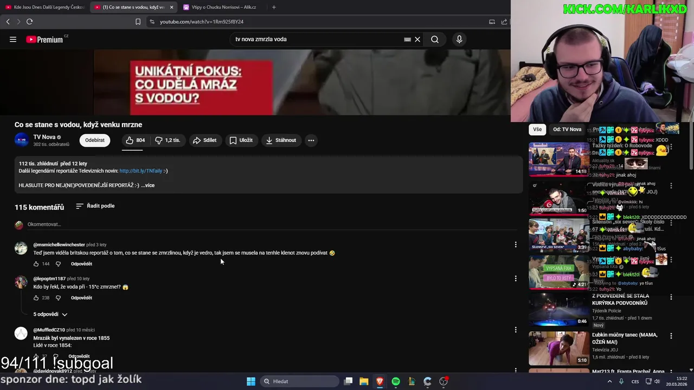The image size is (694, 390).
Task: Close the 'Co se stane s vodou' tab
Action: 172,7
